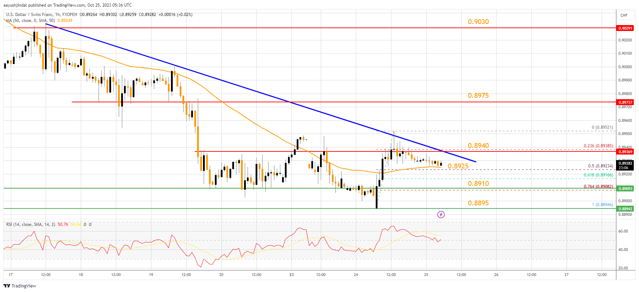Image resolution: width=639 pixels, height=292 pixels.
Task: Click the 0.90000 price axis label
Action: 625,67
